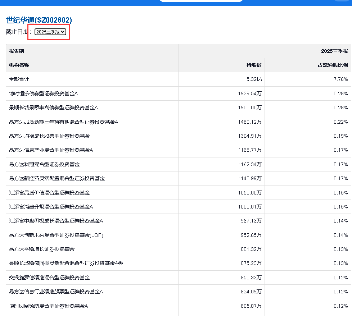Open the 2025三季报 date dropdown
352x316 pixels.
pyautogui.click(x=50, y=32)
